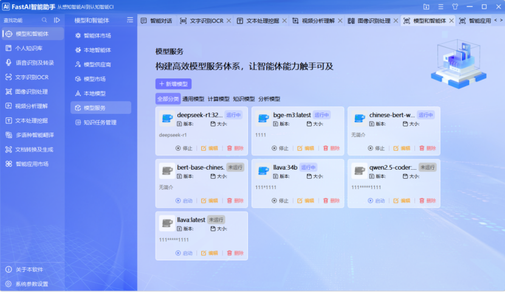
Task: Click the 未运行 badge on qwen2.5-coder
Action: point(427,167)
